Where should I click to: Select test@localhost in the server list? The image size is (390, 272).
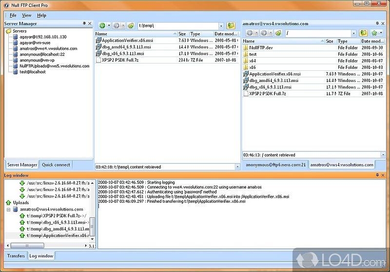pos(33,72)
